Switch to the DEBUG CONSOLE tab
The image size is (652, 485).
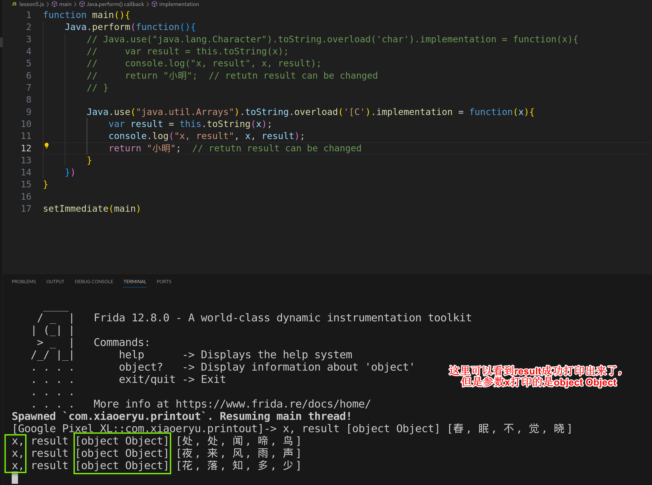point(94,281)
